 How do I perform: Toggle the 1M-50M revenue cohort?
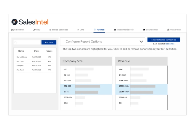141,75
